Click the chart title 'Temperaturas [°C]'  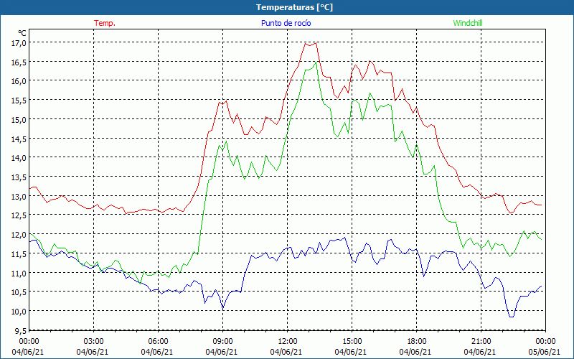294,7
